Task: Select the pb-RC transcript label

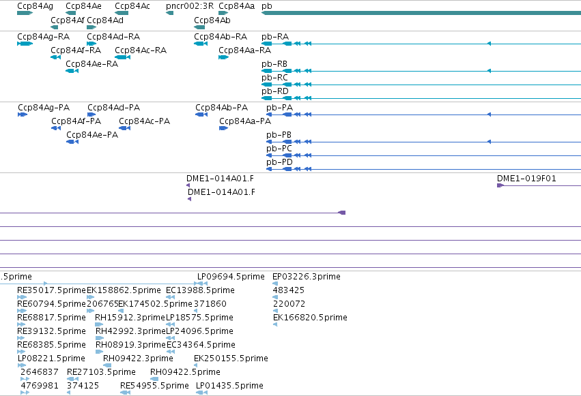Action: 274,78
